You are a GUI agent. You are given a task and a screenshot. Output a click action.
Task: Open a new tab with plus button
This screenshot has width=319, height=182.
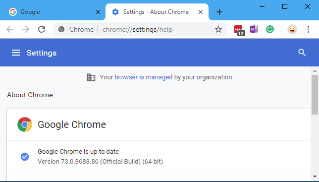click(219, 12)
